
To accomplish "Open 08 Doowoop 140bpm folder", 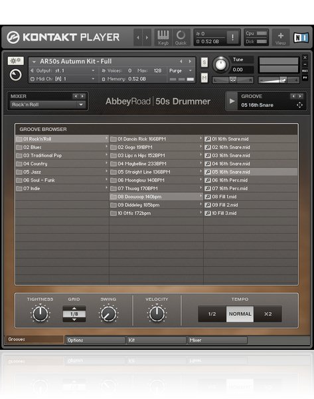I will tap(156, 197).
